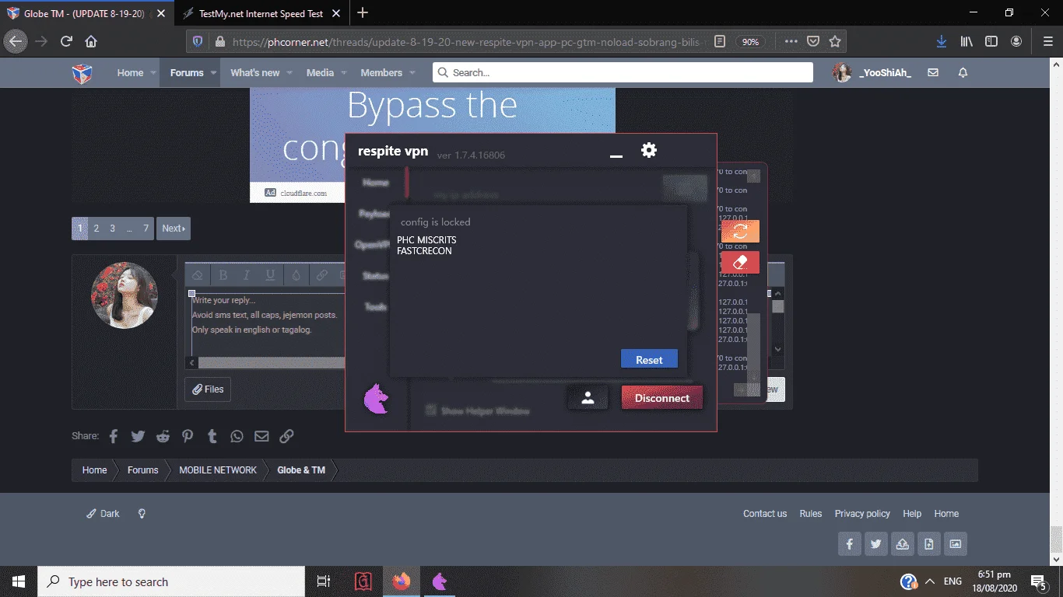Focus the Write your reply text area
1063x597 pixels.
267,323
